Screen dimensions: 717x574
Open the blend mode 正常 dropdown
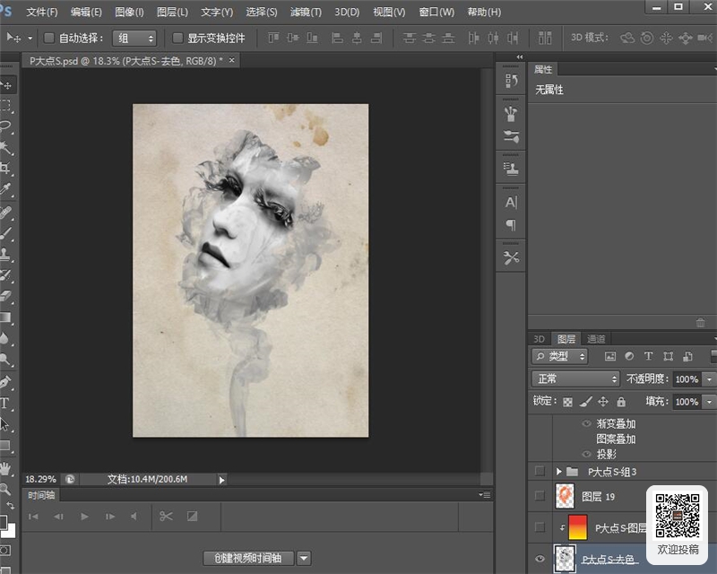(575, 379)
